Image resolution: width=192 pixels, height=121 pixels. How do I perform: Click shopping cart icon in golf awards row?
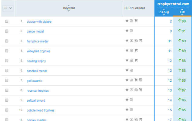pos(136,80)
